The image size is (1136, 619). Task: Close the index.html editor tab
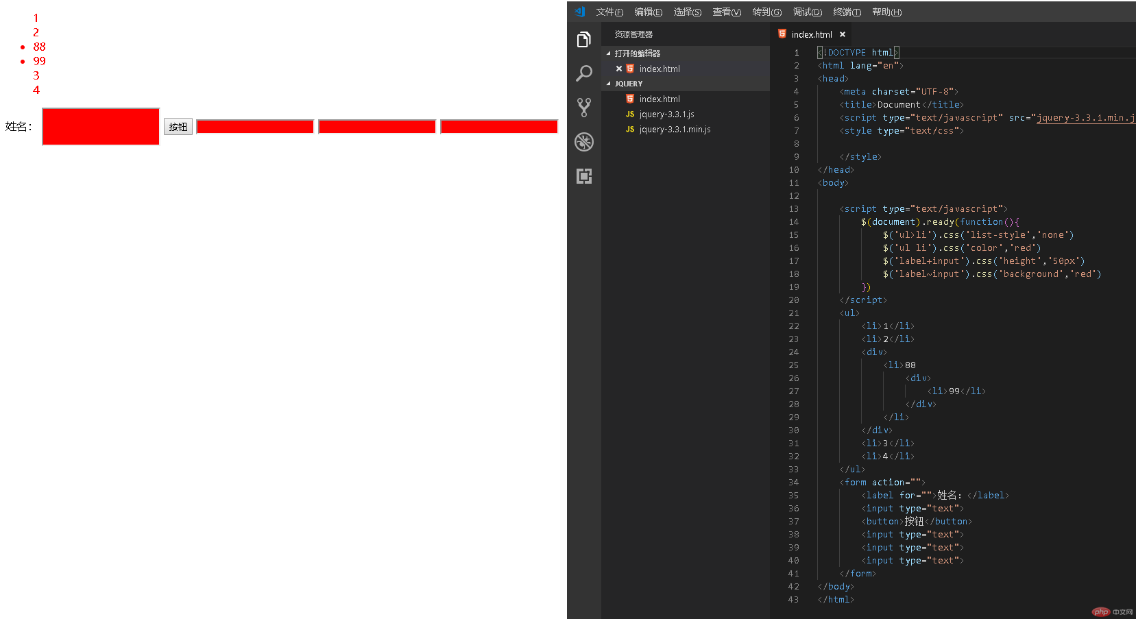(843, 34)
